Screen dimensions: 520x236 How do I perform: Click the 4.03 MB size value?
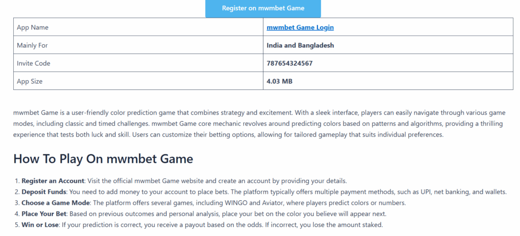tap(280, 81)
